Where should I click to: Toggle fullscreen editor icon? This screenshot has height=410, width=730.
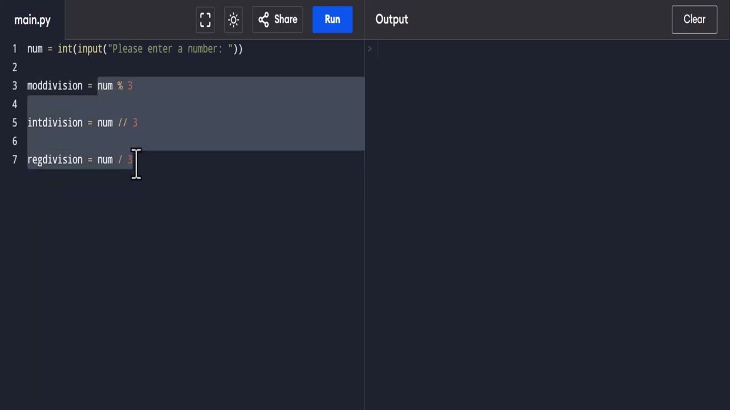[205, 20]
